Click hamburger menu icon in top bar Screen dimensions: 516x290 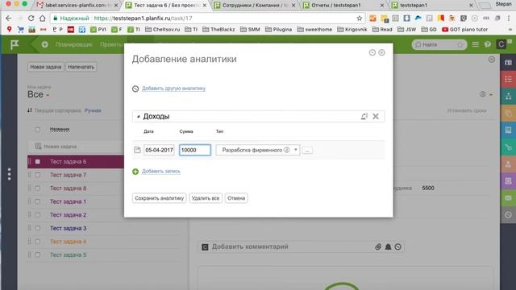click(x=476, y=44)
